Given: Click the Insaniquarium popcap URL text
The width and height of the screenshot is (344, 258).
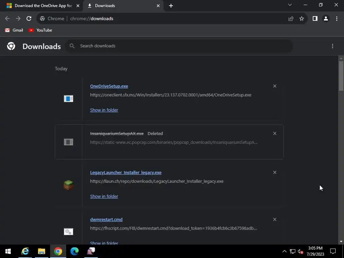Looking at the screenshot, I should tap(174, 142).
